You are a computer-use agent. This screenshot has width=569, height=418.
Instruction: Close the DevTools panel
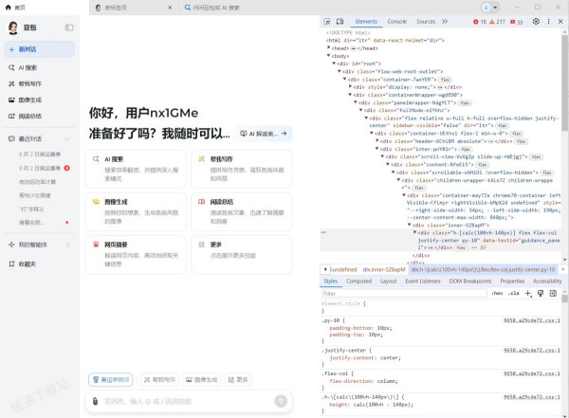(560, 22)
